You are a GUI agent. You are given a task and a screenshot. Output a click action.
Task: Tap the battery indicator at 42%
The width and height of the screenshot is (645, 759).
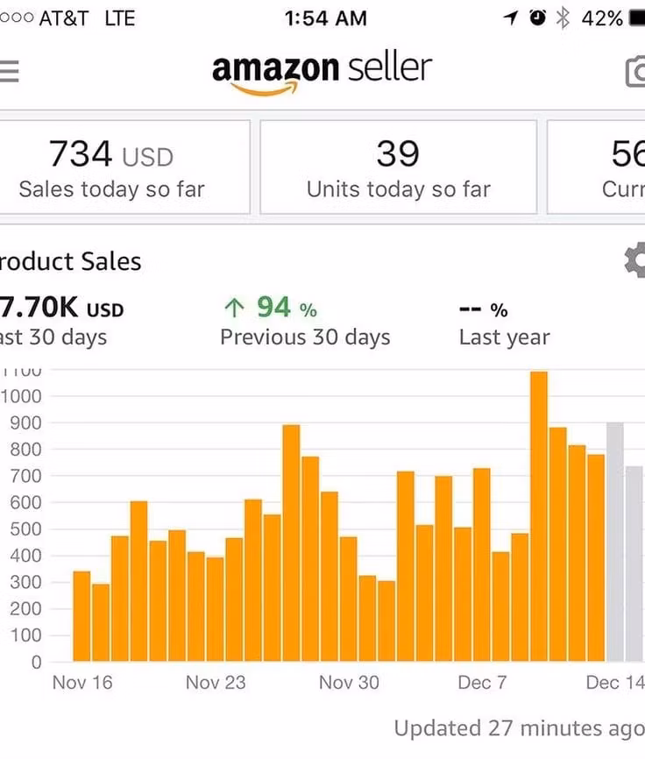pos(613,18)
